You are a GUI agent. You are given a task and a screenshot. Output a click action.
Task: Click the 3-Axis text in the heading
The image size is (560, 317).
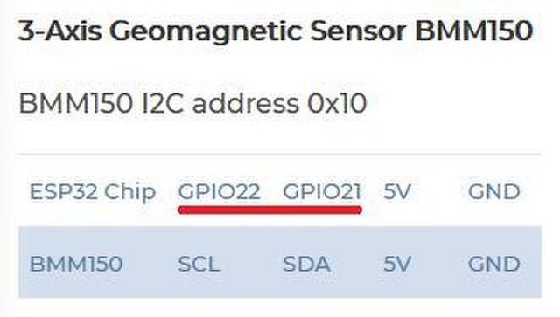click(x=60, y=31)
